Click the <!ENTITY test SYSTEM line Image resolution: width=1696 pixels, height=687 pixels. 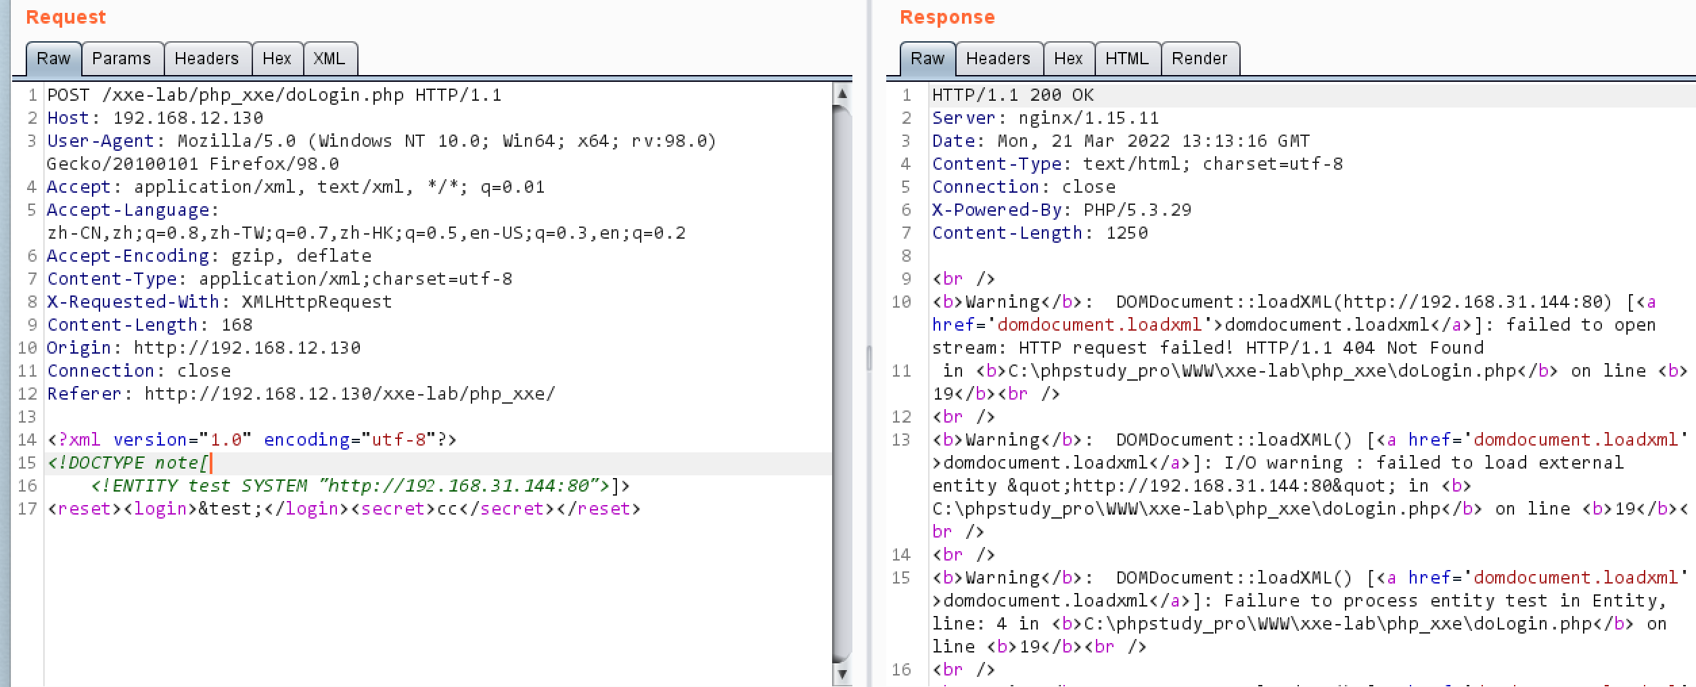[361, 485]
